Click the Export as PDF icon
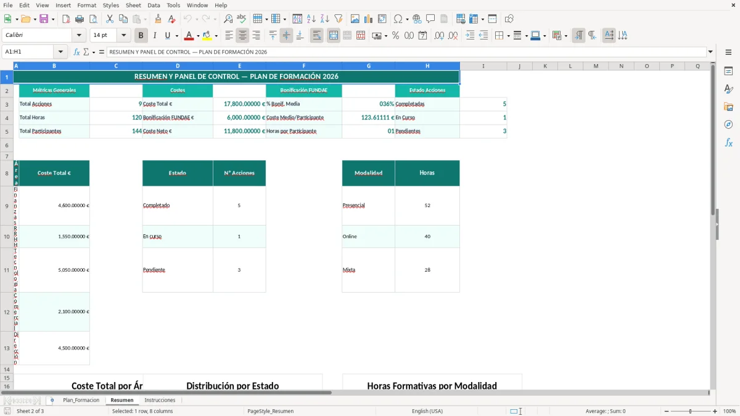This screenshot has width=740, height=416. click(x=65, y=19)
